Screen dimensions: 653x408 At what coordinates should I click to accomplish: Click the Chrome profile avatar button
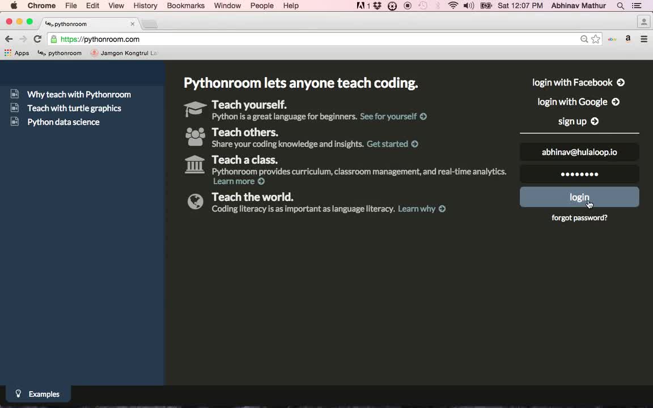pyautogui.click(x=644, y=22)
